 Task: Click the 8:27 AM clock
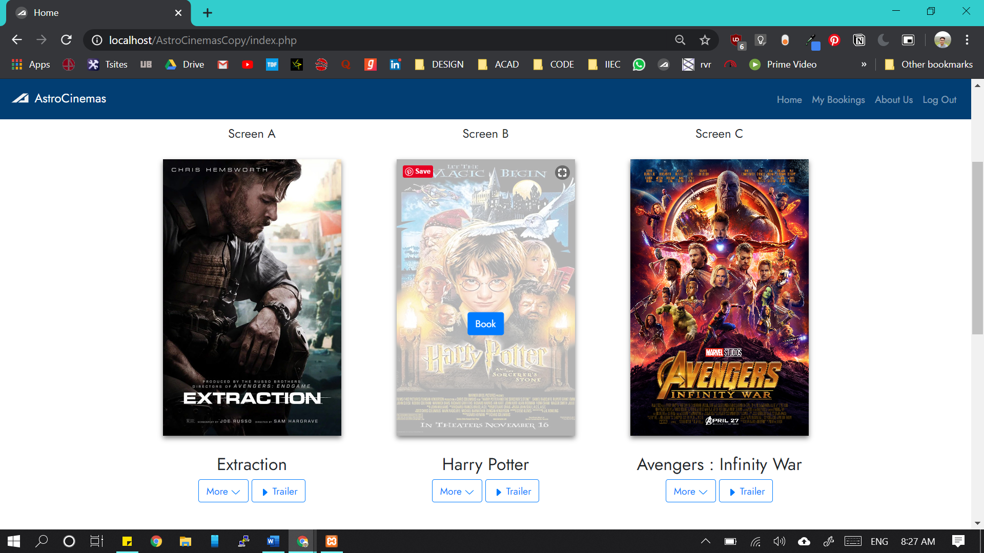click(918, 541)
